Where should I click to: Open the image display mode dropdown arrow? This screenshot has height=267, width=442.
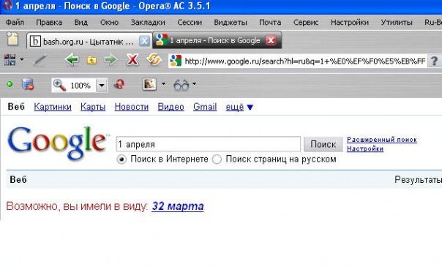point(163,83)
